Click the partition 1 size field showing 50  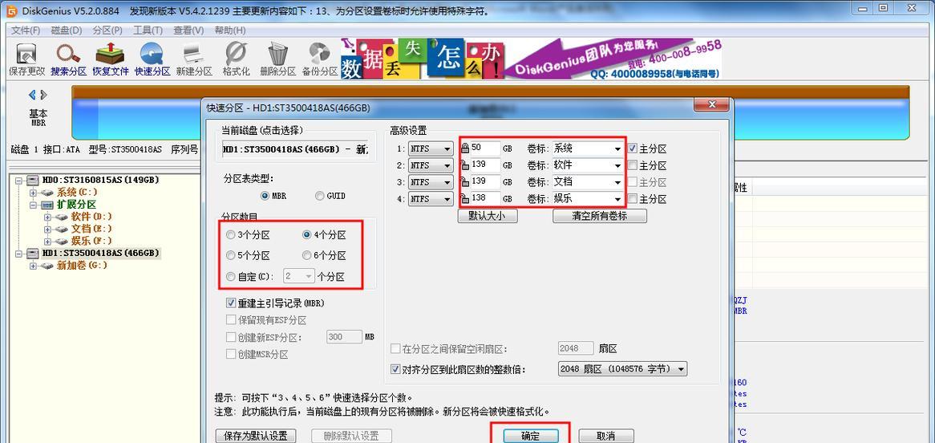point(485,148)
